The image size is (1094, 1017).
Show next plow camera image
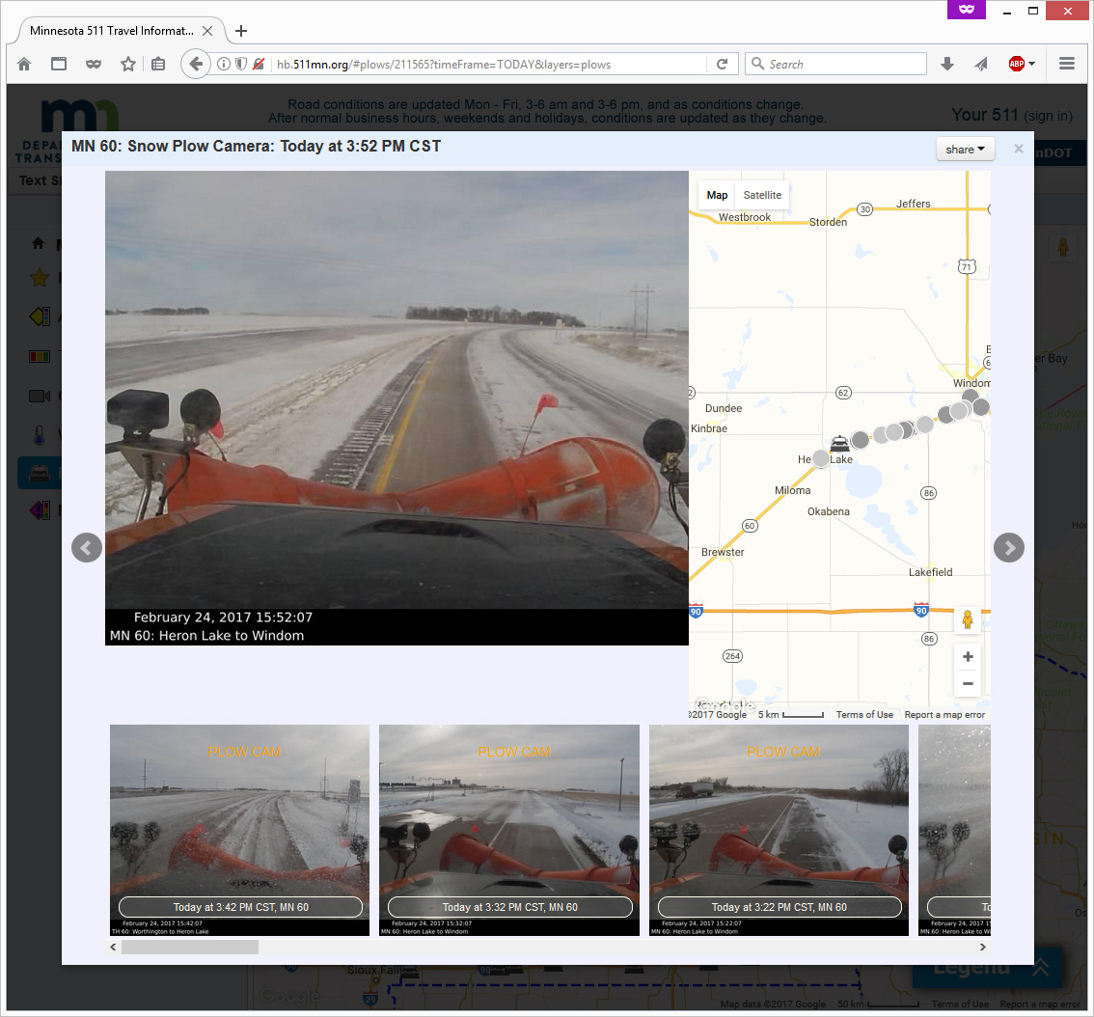1009,548
